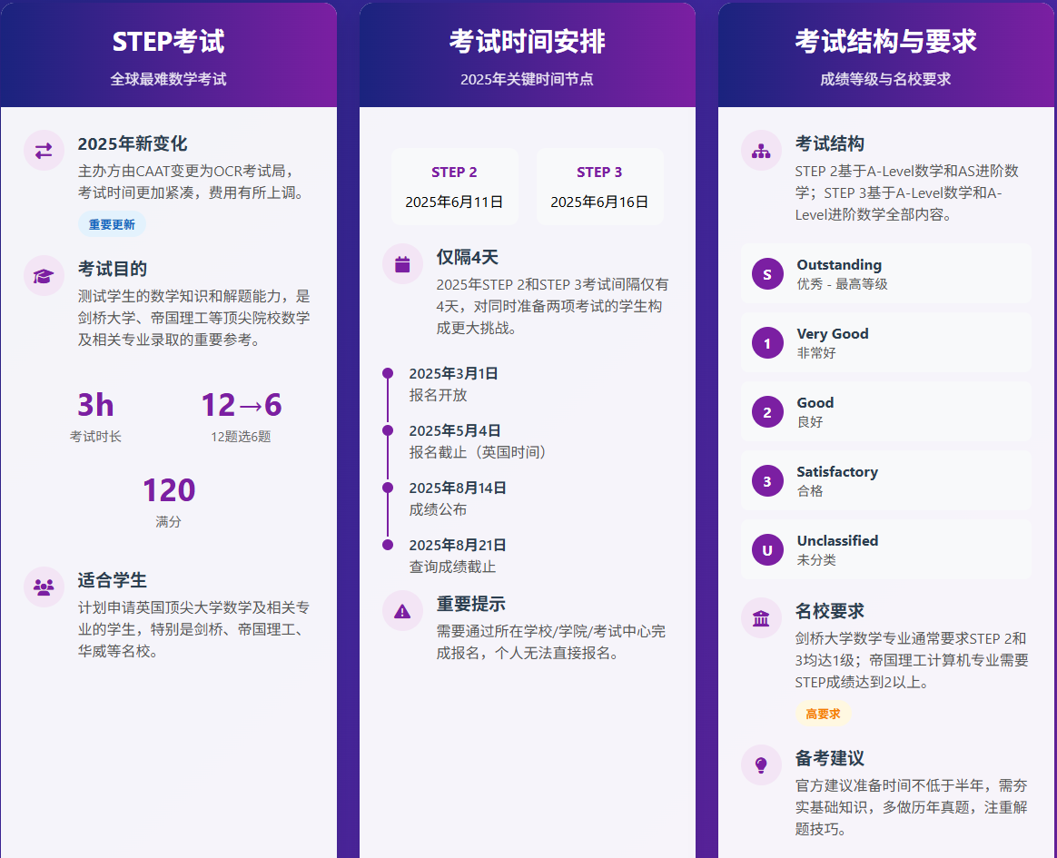Click the 查询成绩截止 timeline entry
The height and width of the screenshot is (858, 1057).
click(x=453, y=567)
